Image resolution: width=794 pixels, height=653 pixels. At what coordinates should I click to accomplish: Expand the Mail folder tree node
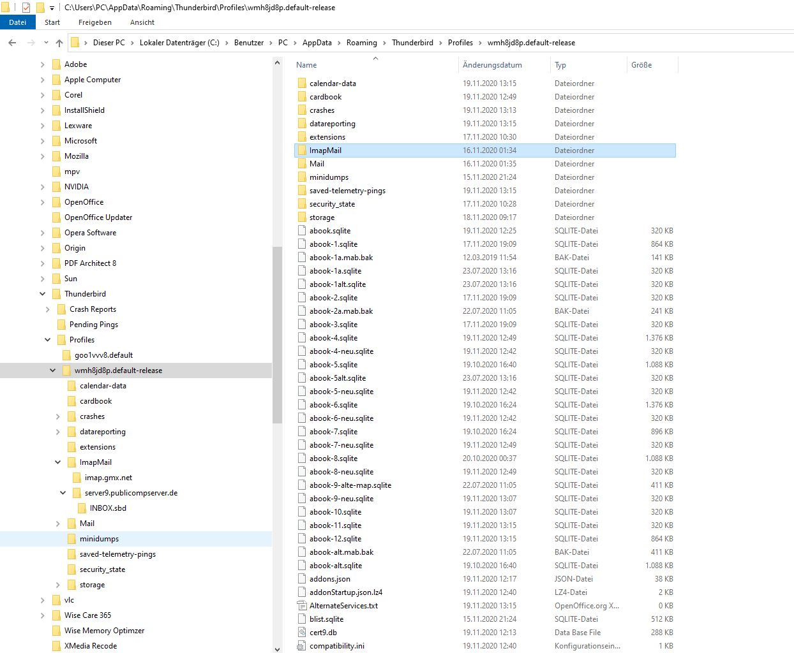(58, 524)
